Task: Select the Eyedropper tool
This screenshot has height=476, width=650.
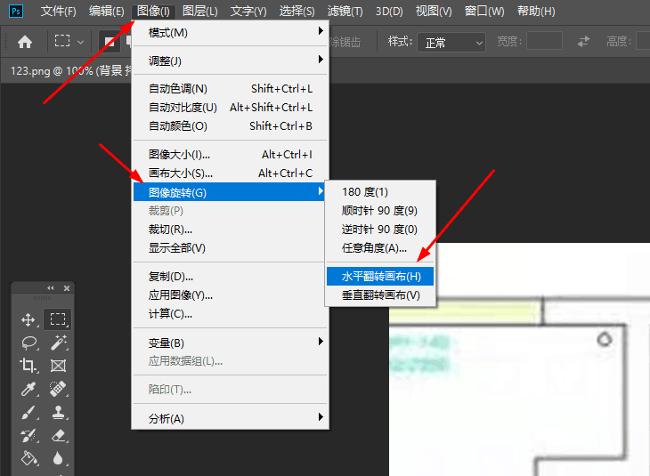Action: pyautogui.click(x=29, y=389)
